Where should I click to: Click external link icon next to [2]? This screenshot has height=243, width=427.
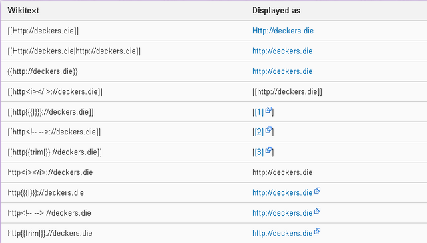(268, 130)
